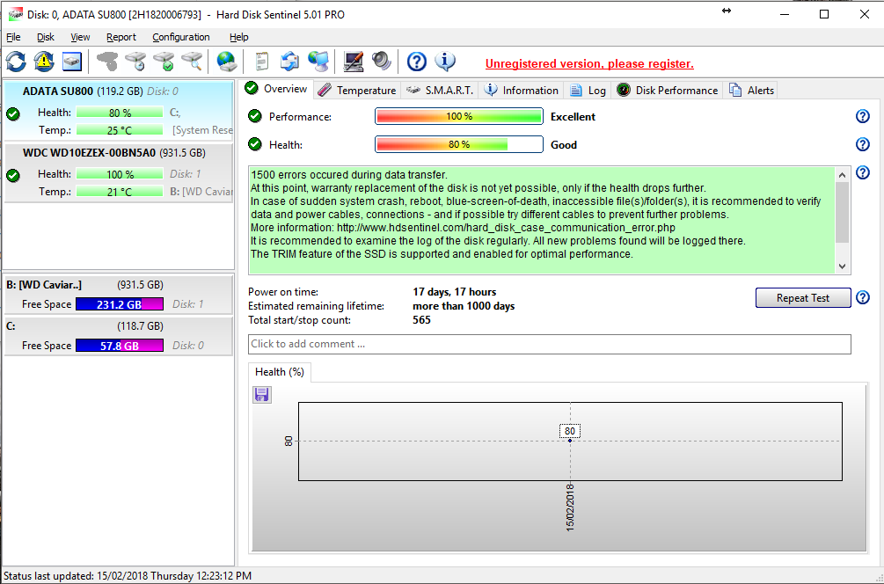The width and height of the screenshot is (884, 584).
Task: Click the info speech bubble toolbar icon
Action: coord(445,62)
